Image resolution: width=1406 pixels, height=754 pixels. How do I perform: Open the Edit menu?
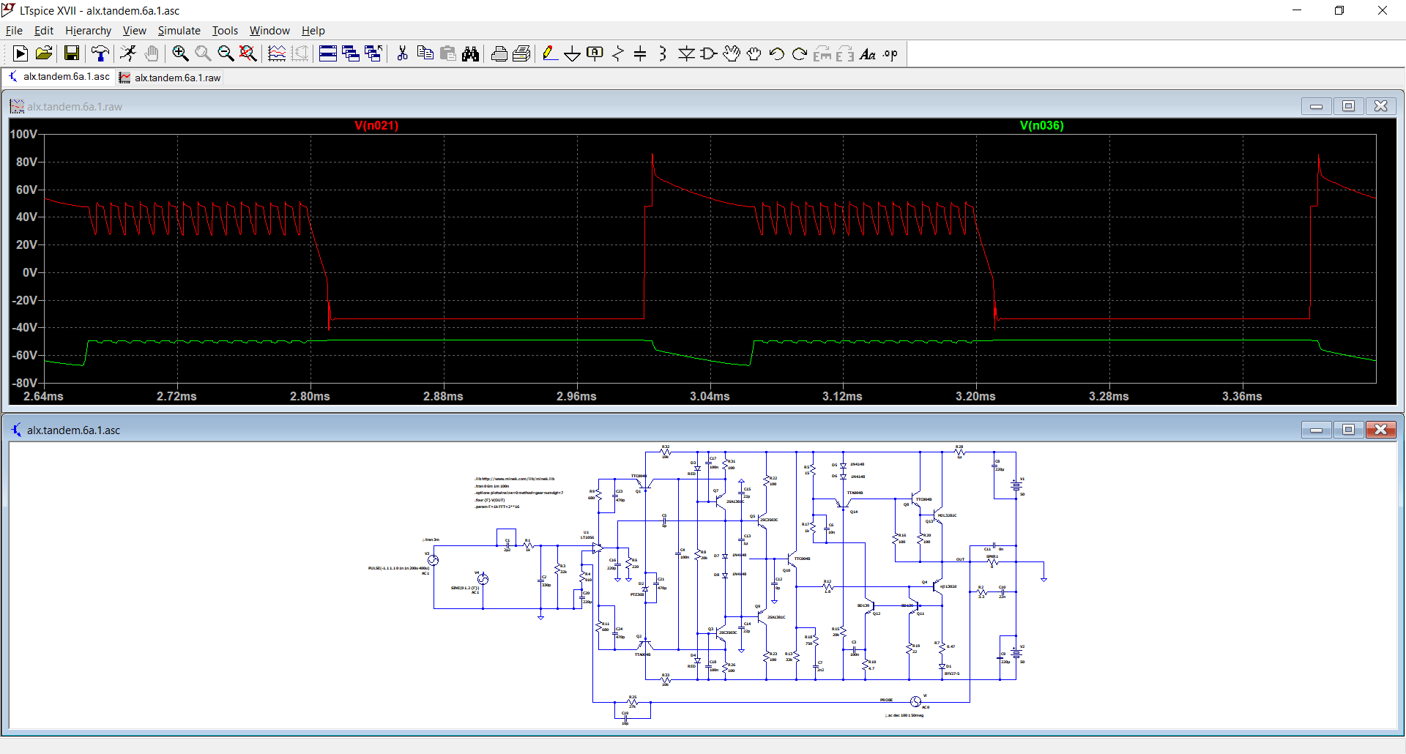click(44, 30)
